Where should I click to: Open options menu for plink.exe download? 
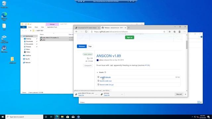pyautogui.click(x=122, y=94)
